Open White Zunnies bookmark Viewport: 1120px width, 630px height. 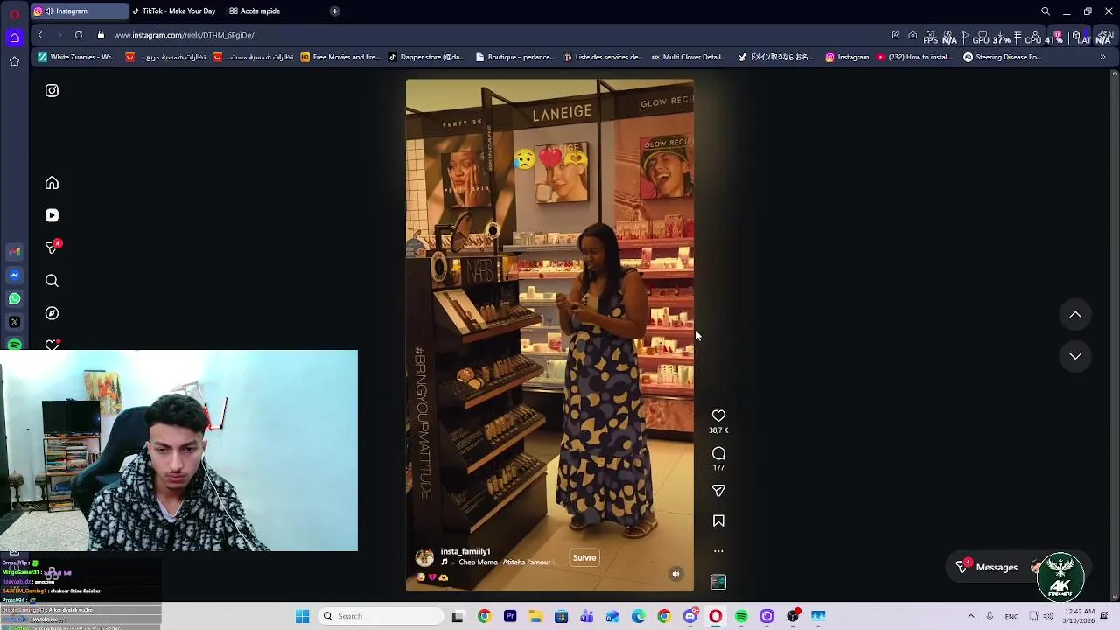77,58
